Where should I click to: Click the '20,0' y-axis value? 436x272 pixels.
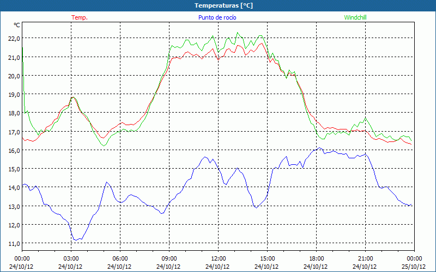click(x=14, y=76)
